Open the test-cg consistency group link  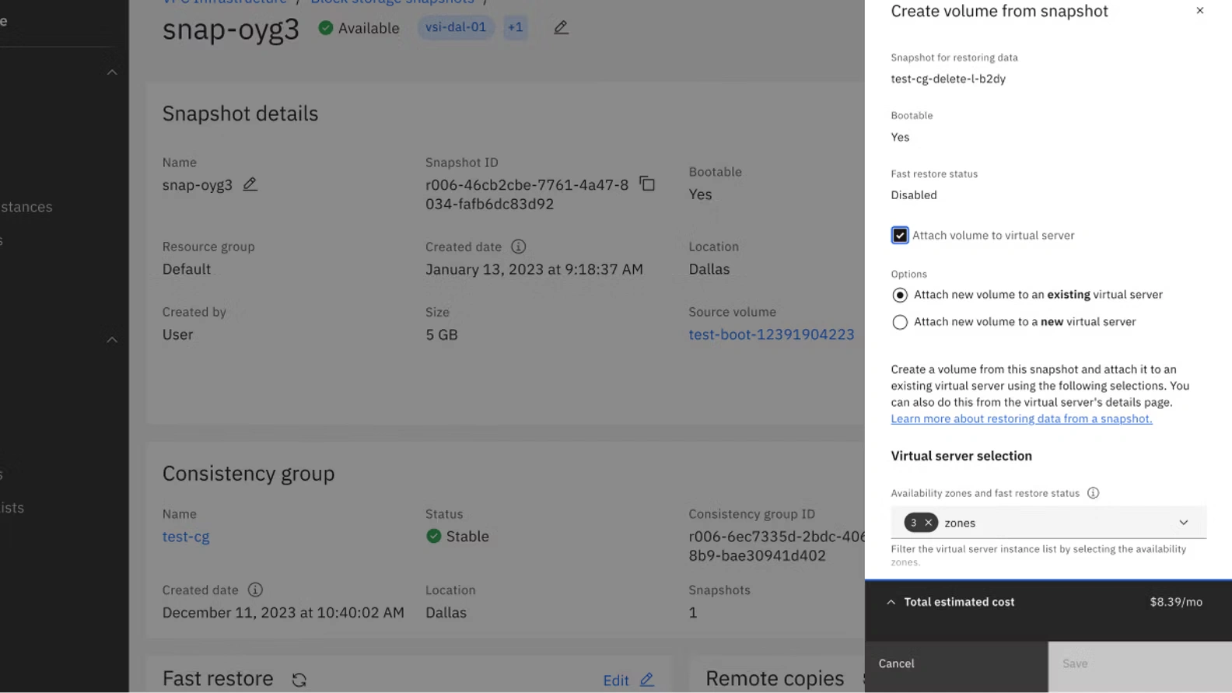pyautogui.click(x=186, y=537)
